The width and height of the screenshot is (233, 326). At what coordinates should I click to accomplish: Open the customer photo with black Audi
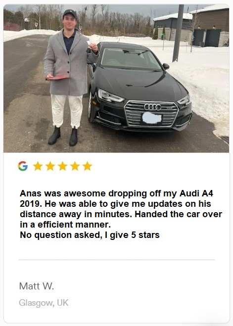(x=116, y=78)
